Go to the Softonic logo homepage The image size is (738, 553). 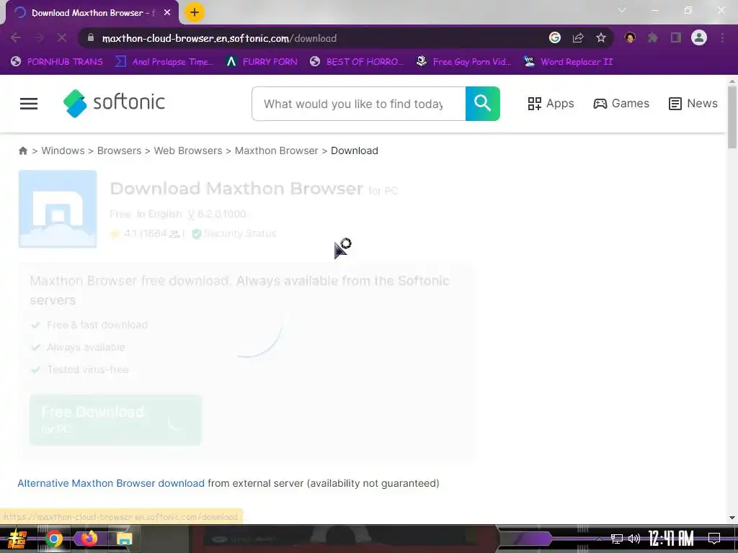(115, 103)
